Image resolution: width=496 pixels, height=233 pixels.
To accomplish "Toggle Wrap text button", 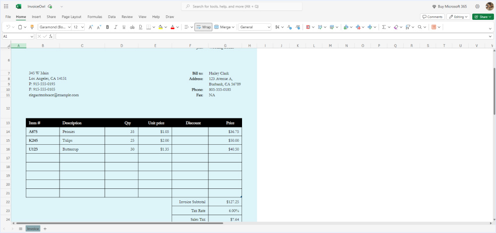I will tap(203, 27).
